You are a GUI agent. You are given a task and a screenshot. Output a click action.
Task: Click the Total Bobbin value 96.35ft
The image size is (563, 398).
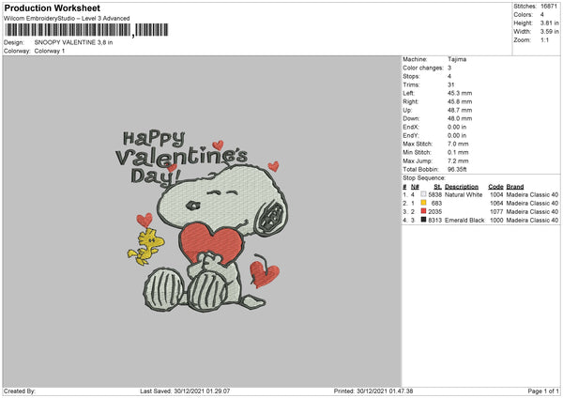pos(457,169)
